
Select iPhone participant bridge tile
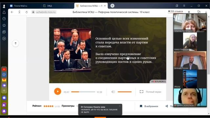click(190, 79)
